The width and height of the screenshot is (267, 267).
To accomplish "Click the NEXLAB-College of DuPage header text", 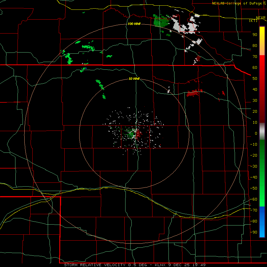I will [x=237, y=3].
